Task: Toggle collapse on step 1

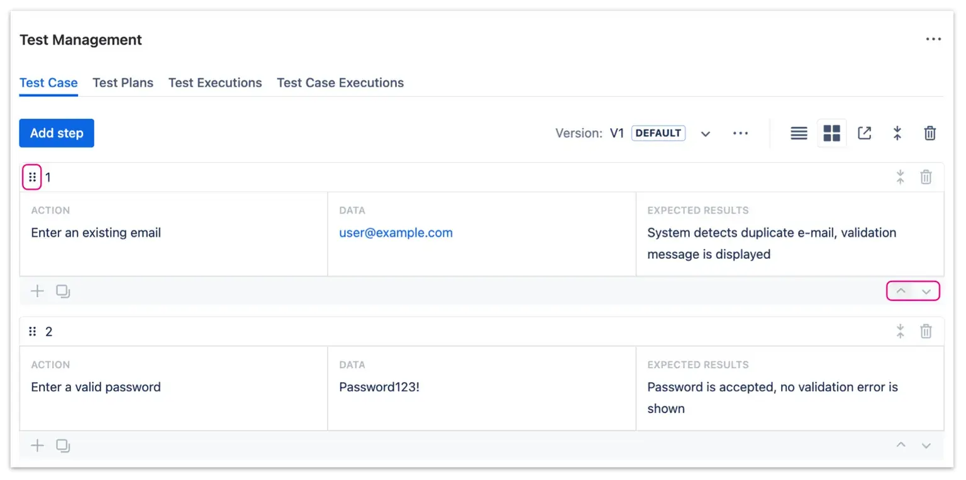Action: [x=900, y=177]
